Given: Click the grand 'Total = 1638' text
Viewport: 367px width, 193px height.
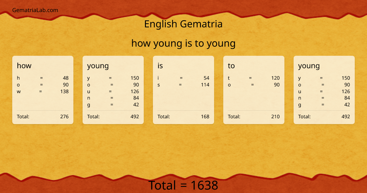Looking at the screenshot, I should 183,185.
